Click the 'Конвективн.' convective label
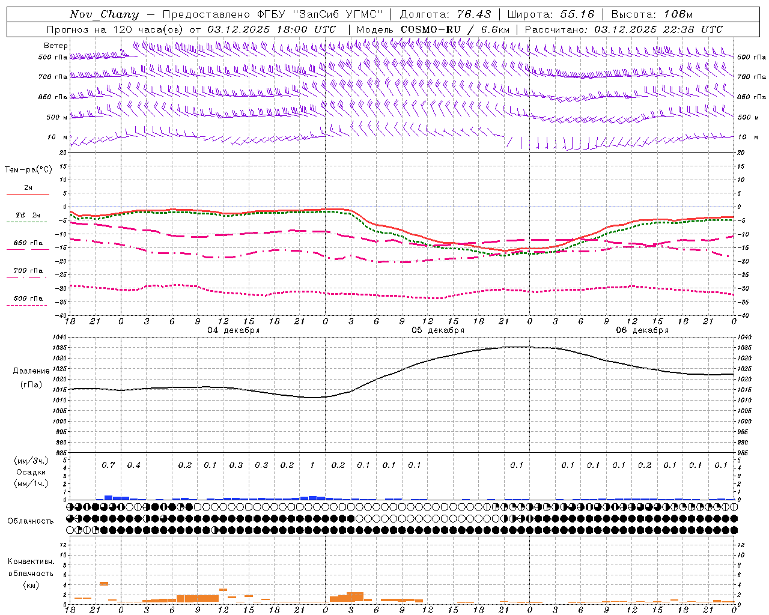Viewport: 769px width, 615px height. pos(31,562)
